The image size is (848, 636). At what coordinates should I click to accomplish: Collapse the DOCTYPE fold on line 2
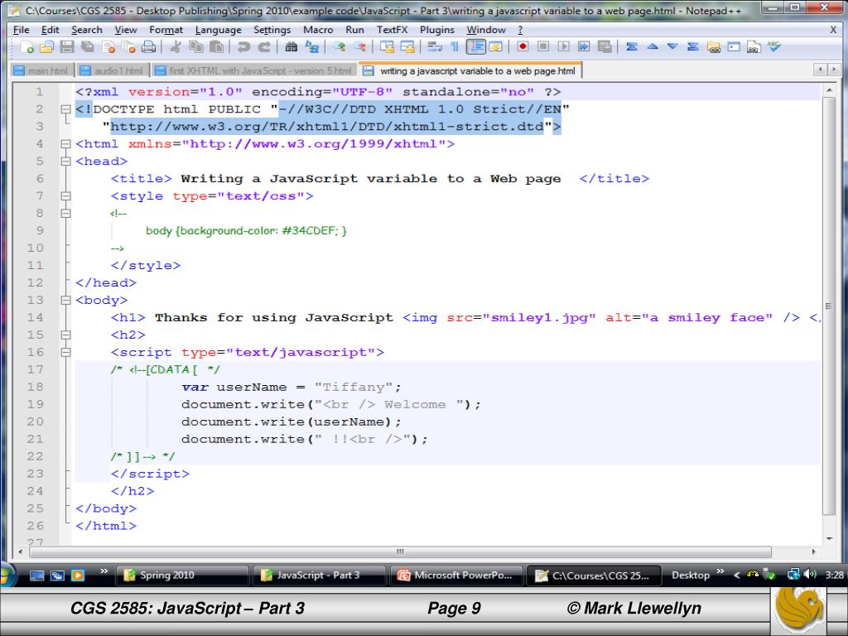click(x=66, y=109)
